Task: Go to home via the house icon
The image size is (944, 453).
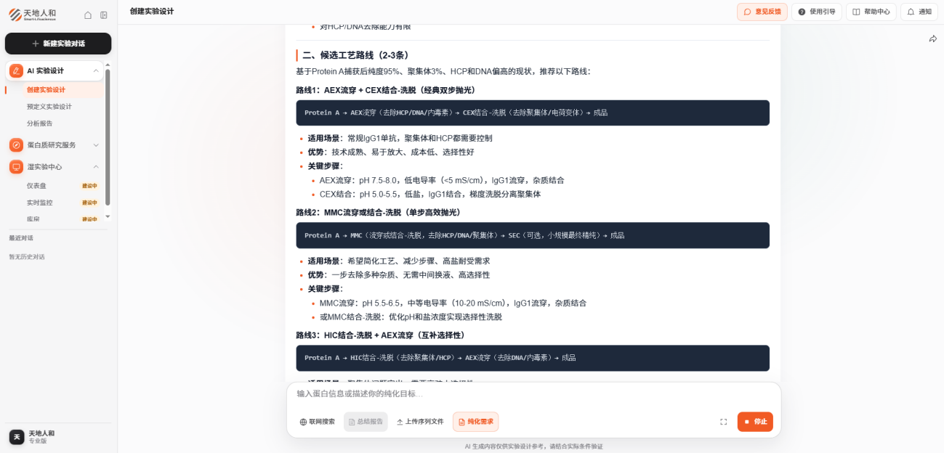Action: click(x=88, y=15)
